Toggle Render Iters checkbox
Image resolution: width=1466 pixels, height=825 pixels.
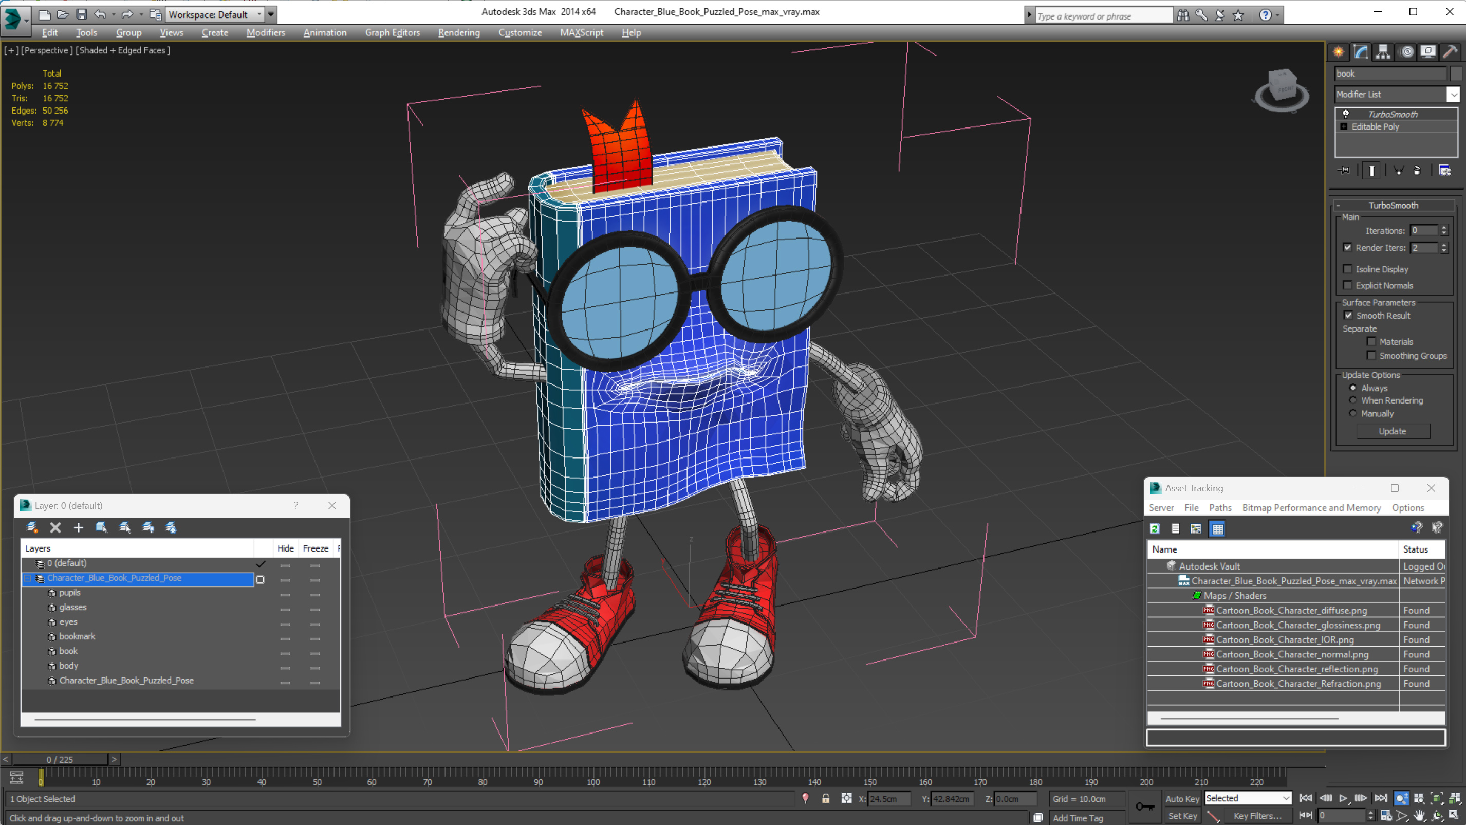(1347, 247)
